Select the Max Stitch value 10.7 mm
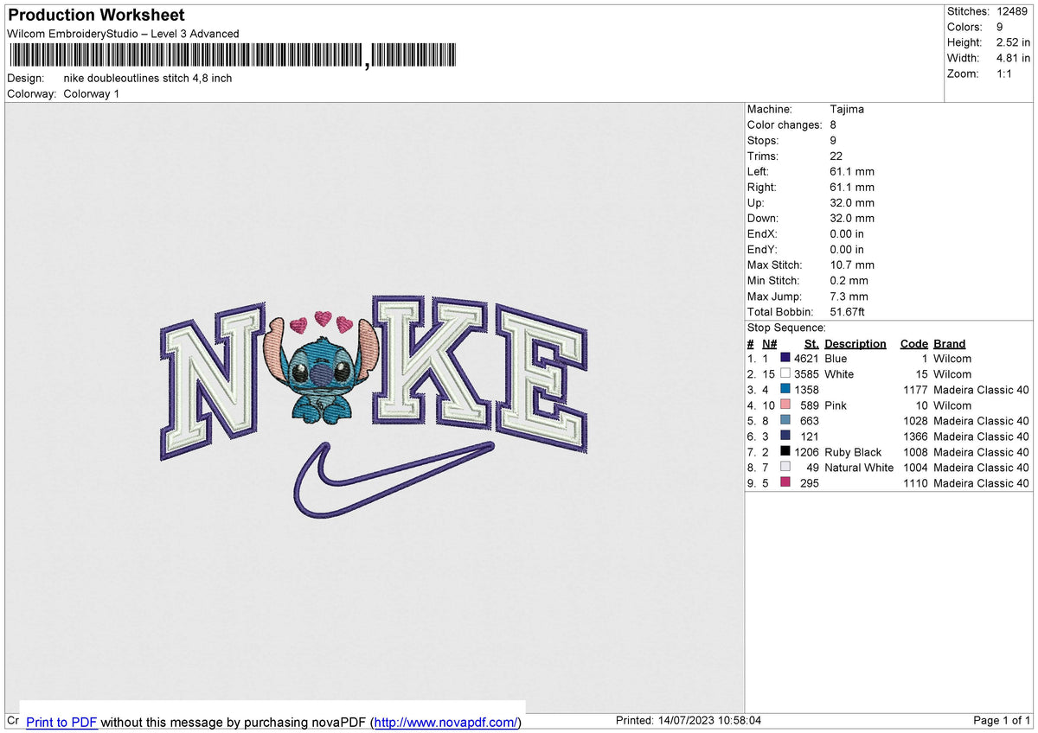 [x=852, y=265]
